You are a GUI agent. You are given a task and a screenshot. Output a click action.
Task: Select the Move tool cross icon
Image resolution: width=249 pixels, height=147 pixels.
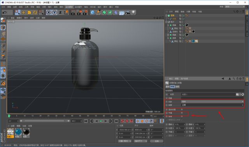tap(23, 12)
